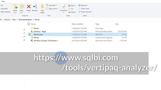Click the Rename icon
This screenshot has width=161, height=90.
tap(35, 6)
